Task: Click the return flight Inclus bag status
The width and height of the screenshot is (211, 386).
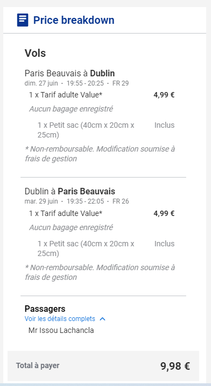Action: coord(165,244)
